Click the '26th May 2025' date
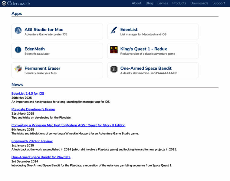The image size is (230, 181). (x=21, y=98)
